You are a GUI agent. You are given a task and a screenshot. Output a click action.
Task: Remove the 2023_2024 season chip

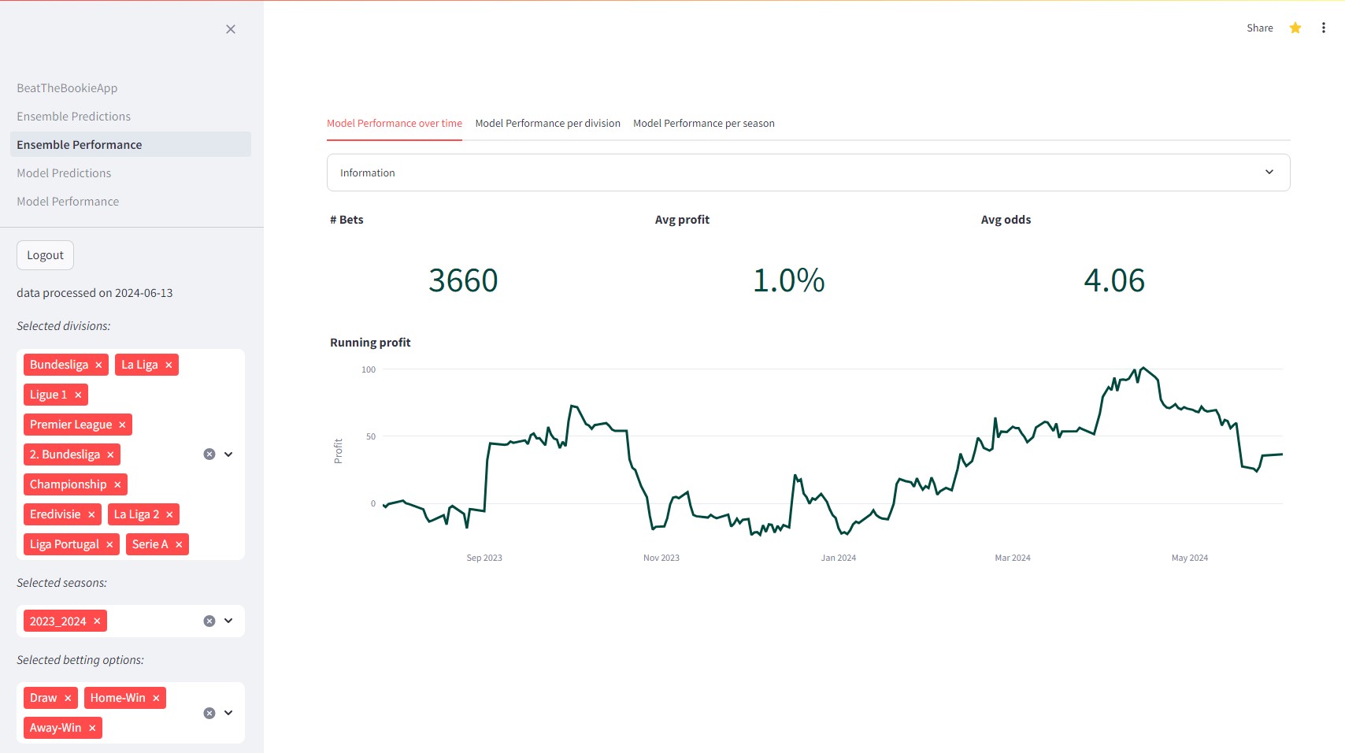(x=95, y=621)
